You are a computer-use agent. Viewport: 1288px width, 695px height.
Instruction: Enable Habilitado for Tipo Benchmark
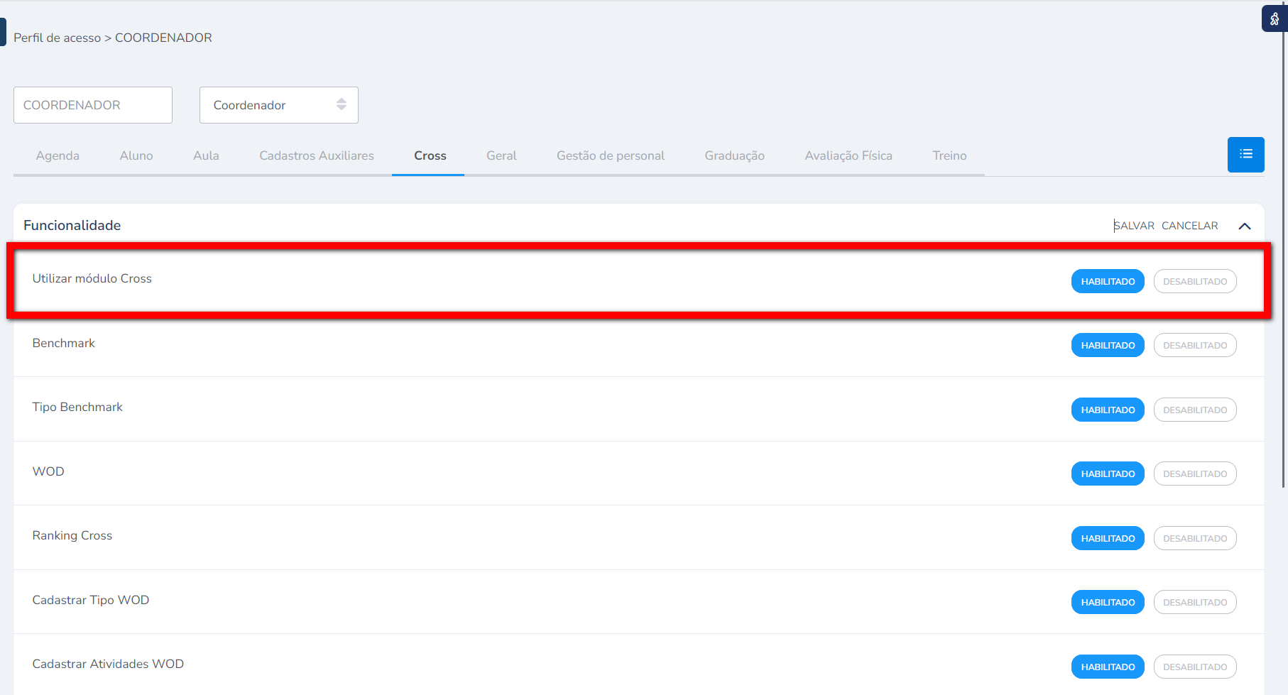point(1107,410)
